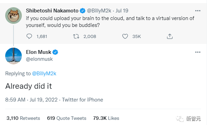
Task: Open the @BillyM2k handle in tweet header
Action: click(x=99, y=11)
